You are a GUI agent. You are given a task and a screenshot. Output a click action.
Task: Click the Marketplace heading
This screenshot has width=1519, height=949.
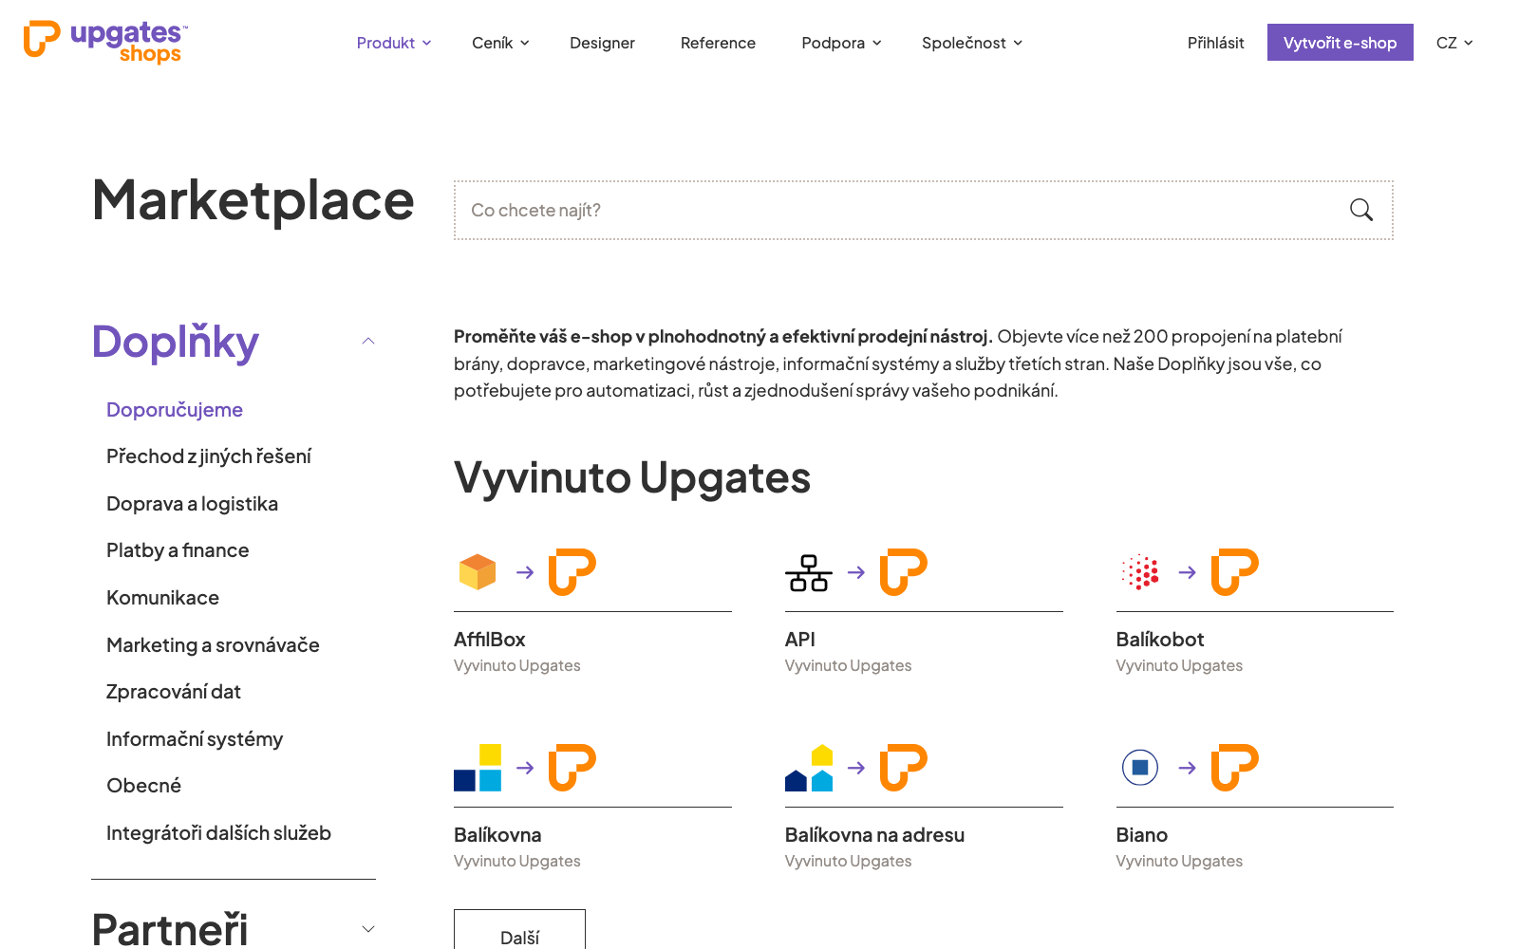point(253,201)
